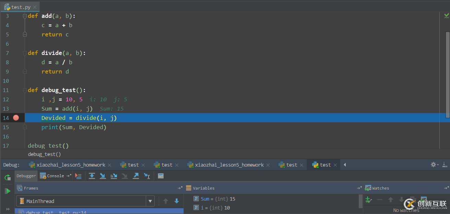Click the 'No watches' placeholder text
The height and width of the screenshot is (214, 450).
[x=406, y=210]
